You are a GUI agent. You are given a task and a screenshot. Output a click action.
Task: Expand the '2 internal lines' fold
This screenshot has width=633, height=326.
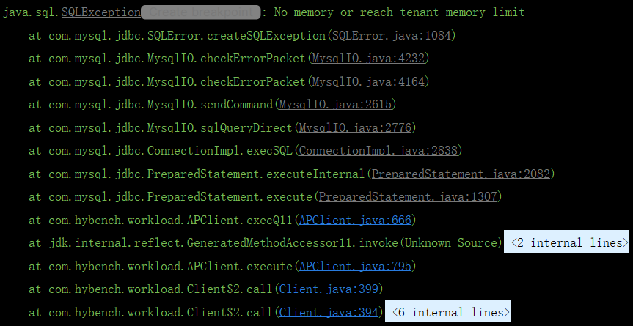tap(566, 242)
